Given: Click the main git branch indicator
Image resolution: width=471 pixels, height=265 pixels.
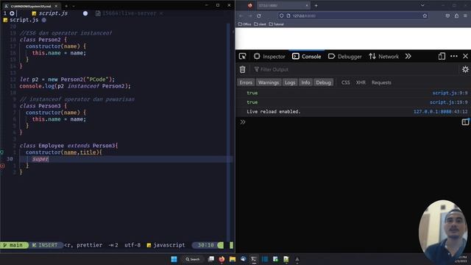Looking at the screenshot, I should coord(14,245).
